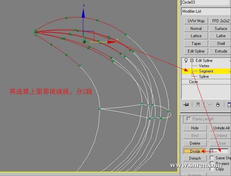This screenshot has height=176, width=231.
Task: Click the Hide button
Action: [x=195, y=128]
